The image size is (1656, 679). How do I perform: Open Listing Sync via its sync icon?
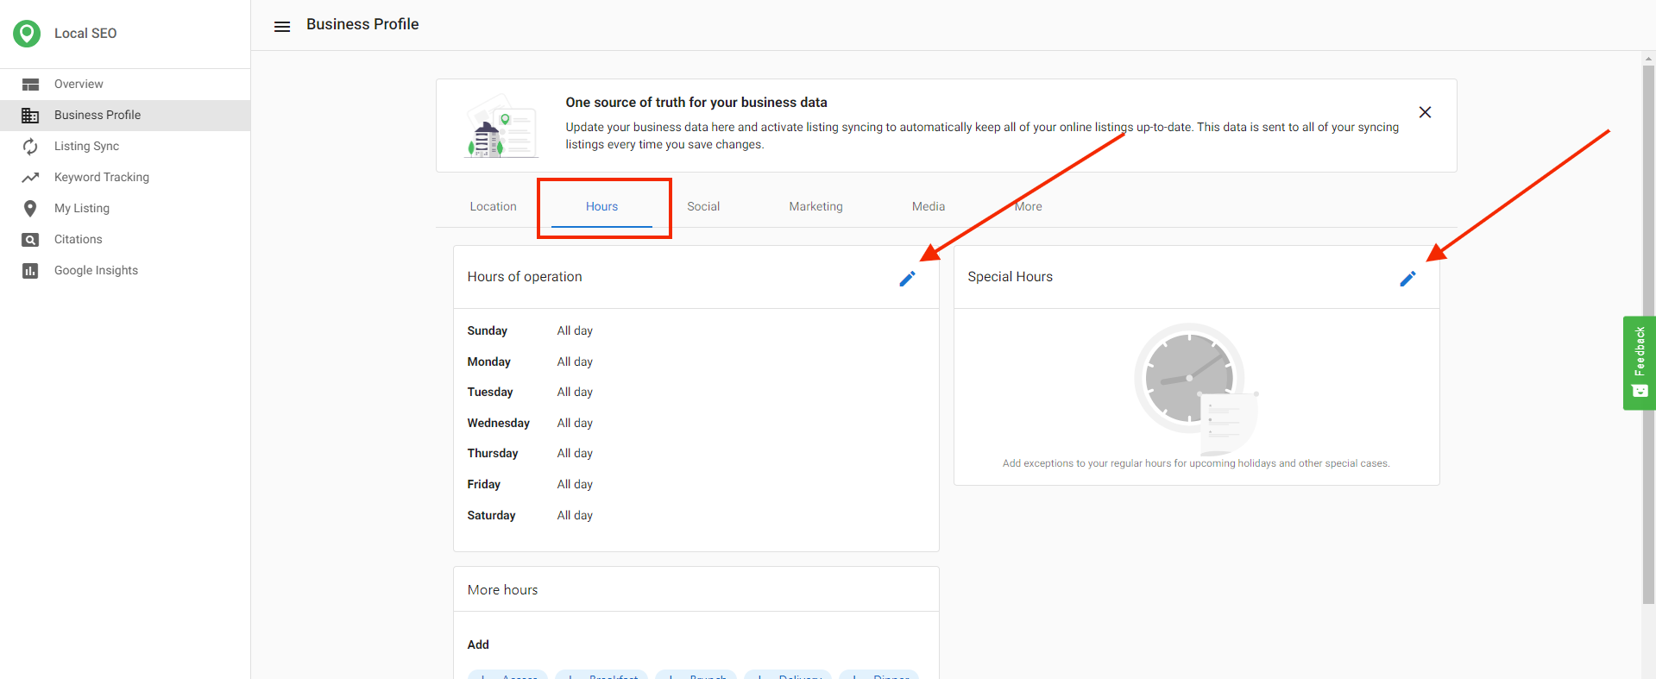click(x=30, y=147)
